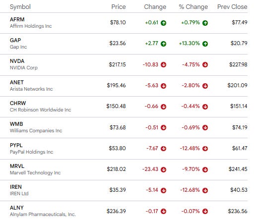255x219 pixels.
Task: Click red down arrow beside MRVL -9.70%
Action: [205, 169]
